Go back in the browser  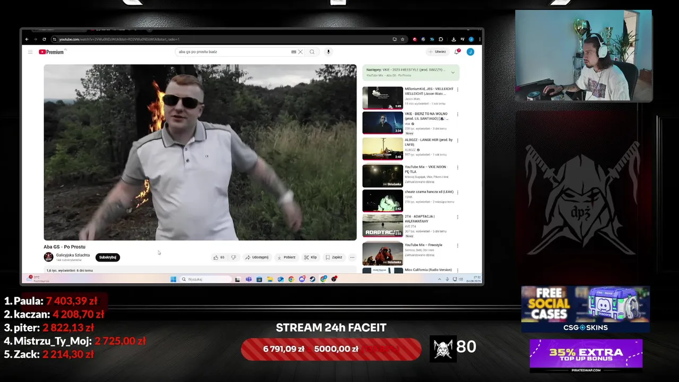click(x=27, y=39)
